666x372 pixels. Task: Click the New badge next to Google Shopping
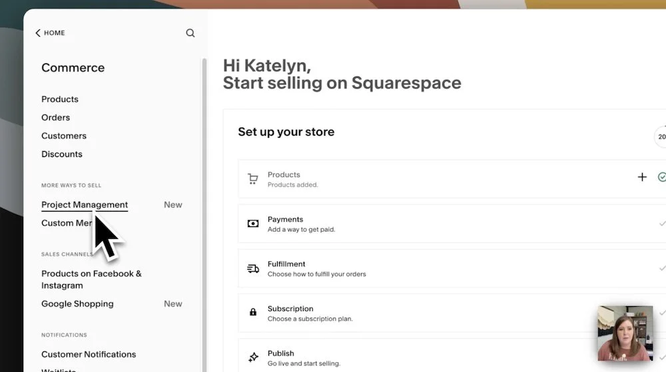(173, 303)
